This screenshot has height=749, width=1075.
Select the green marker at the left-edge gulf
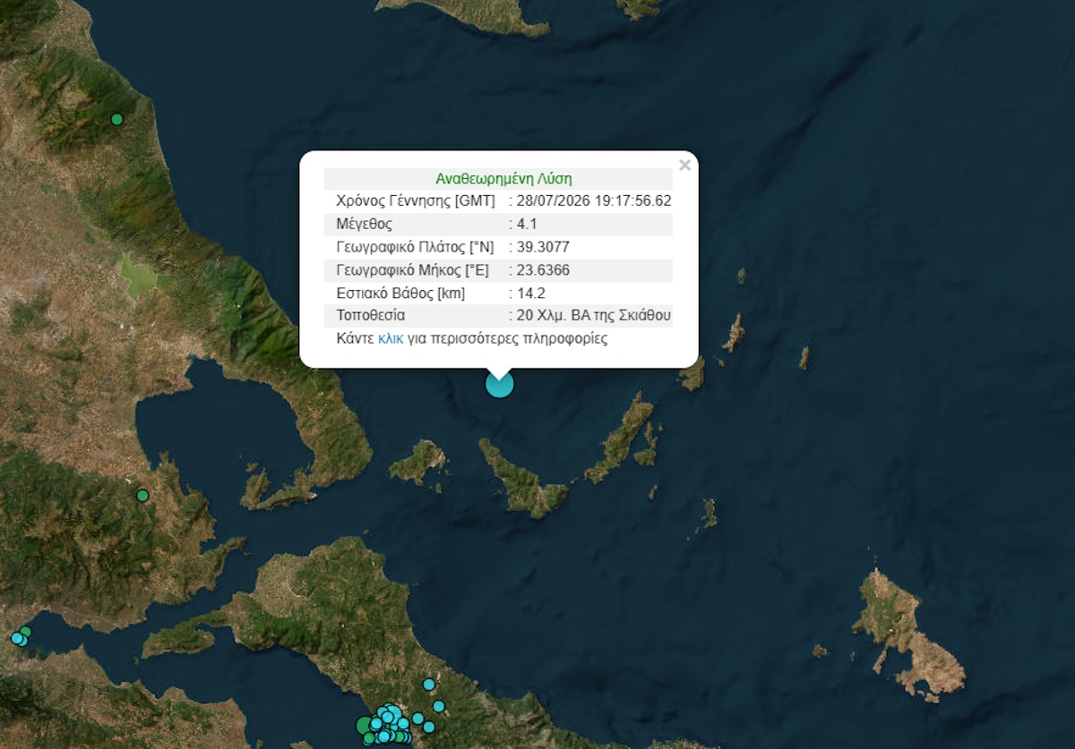(x=25, y=632)
